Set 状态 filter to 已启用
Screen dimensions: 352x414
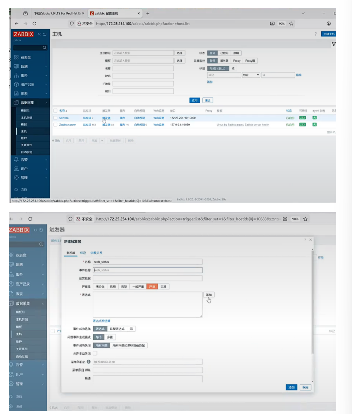coord(224,53)
